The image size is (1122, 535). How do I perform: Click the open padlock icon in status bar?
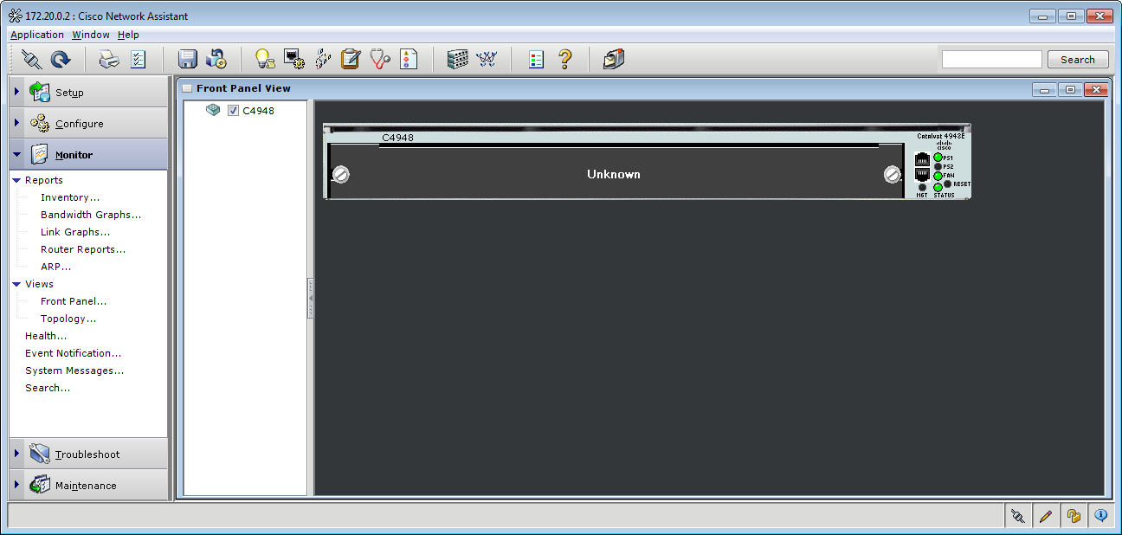point(1074,516)
